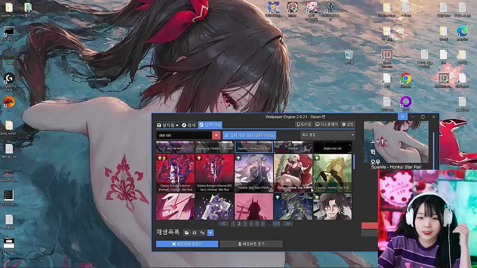The width and height of the screenshot is (477, 268).
Task: Select the Recycle Bin desktop icon
Action: click(x=348, y=57)
